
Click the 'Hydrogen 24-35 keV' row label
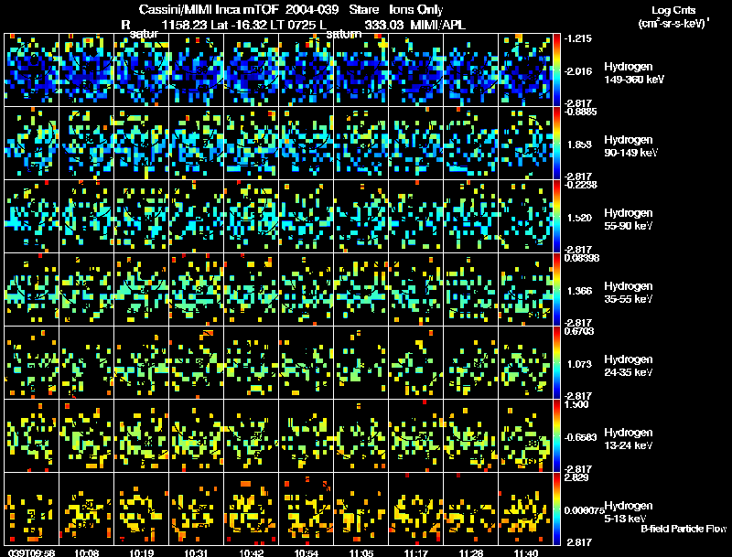[x=629, y=366]
